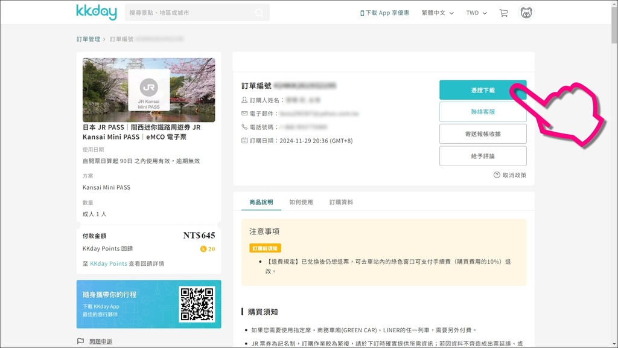Click the 訂單編號 heading in order details
618x348 pixels.
point(256,86)
